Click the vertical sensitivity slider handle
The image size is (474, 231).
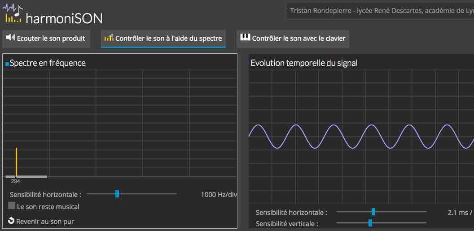[370, 223]
